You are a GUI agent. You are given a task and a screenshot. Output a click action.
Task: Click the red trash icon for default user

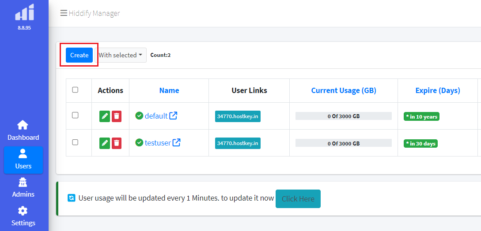pyautogui.click(x=117, y=116)
